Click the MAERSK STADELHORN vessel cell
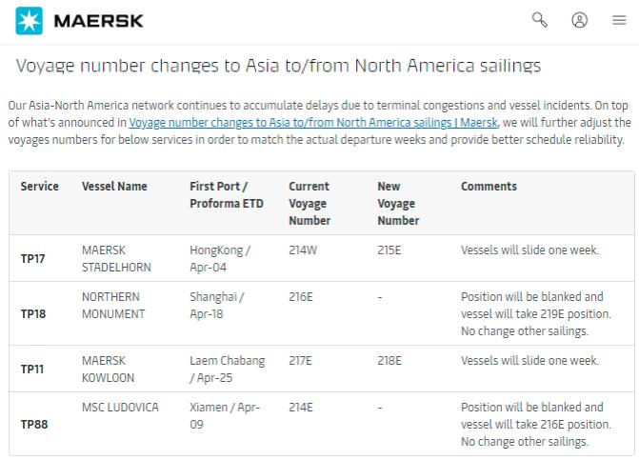The height and width of the screenshot is (460, 639). 116,258
